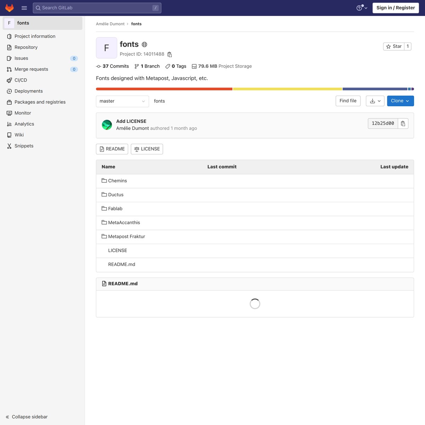Click the red segment of language bar
The height and width of the screenshot is (425, 425).
click(x=164, y=89)
